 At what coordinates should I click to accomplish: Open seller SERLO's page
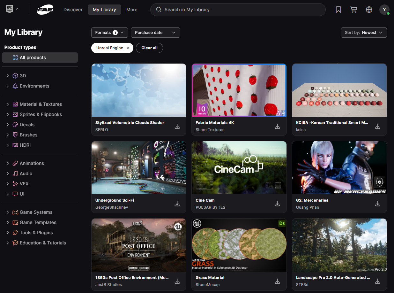coord(102,130)
